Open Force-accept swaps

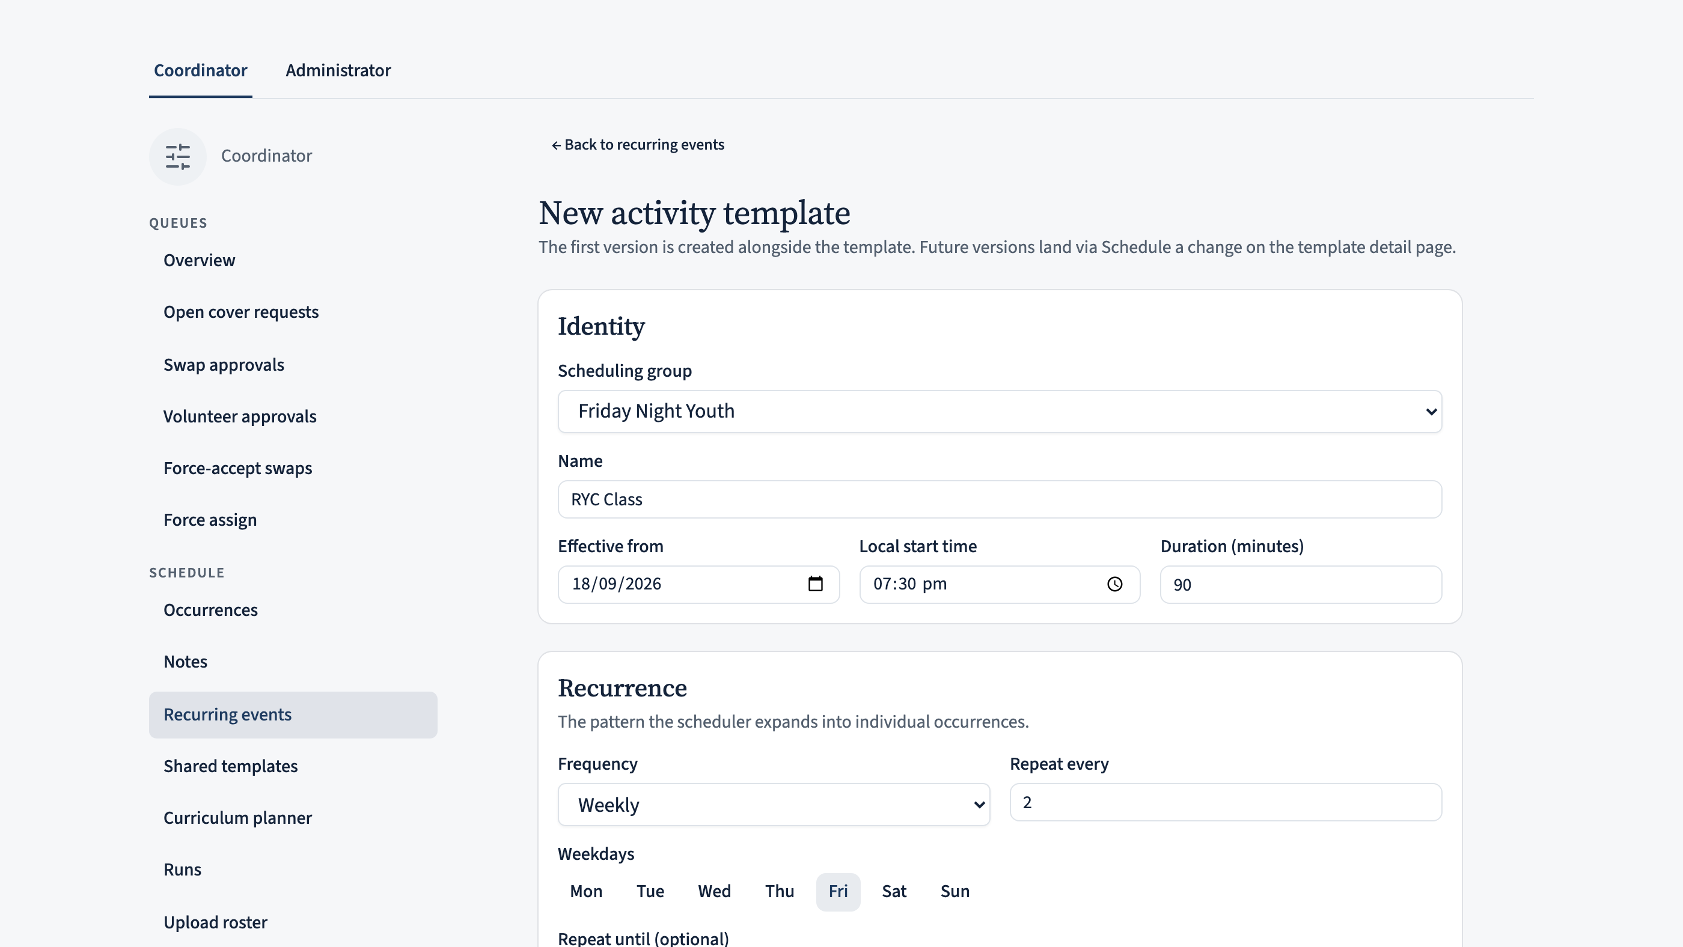tap(293, 468)
